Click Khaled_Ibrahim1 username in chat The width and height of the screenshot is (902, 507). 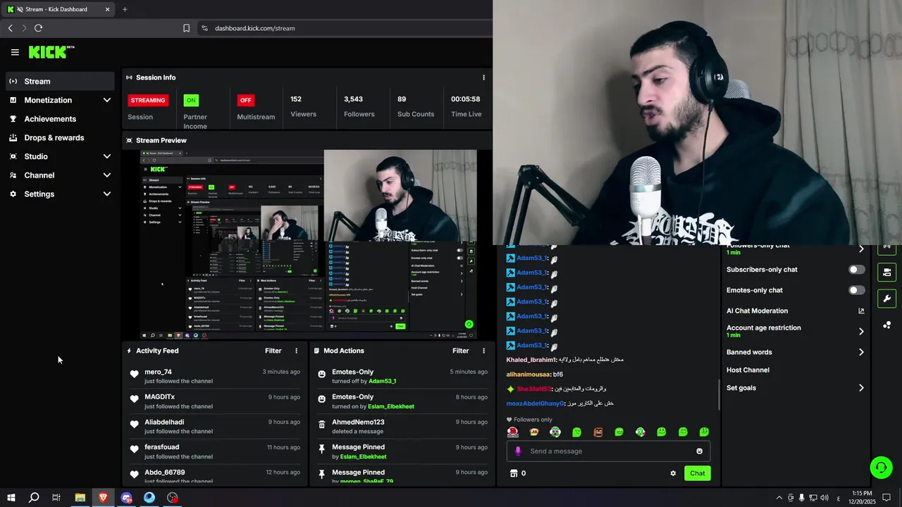(x=531, y=360)
